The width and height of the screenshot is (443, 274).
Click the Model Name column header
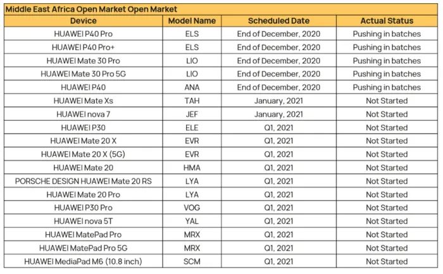[x=192, y=21]
